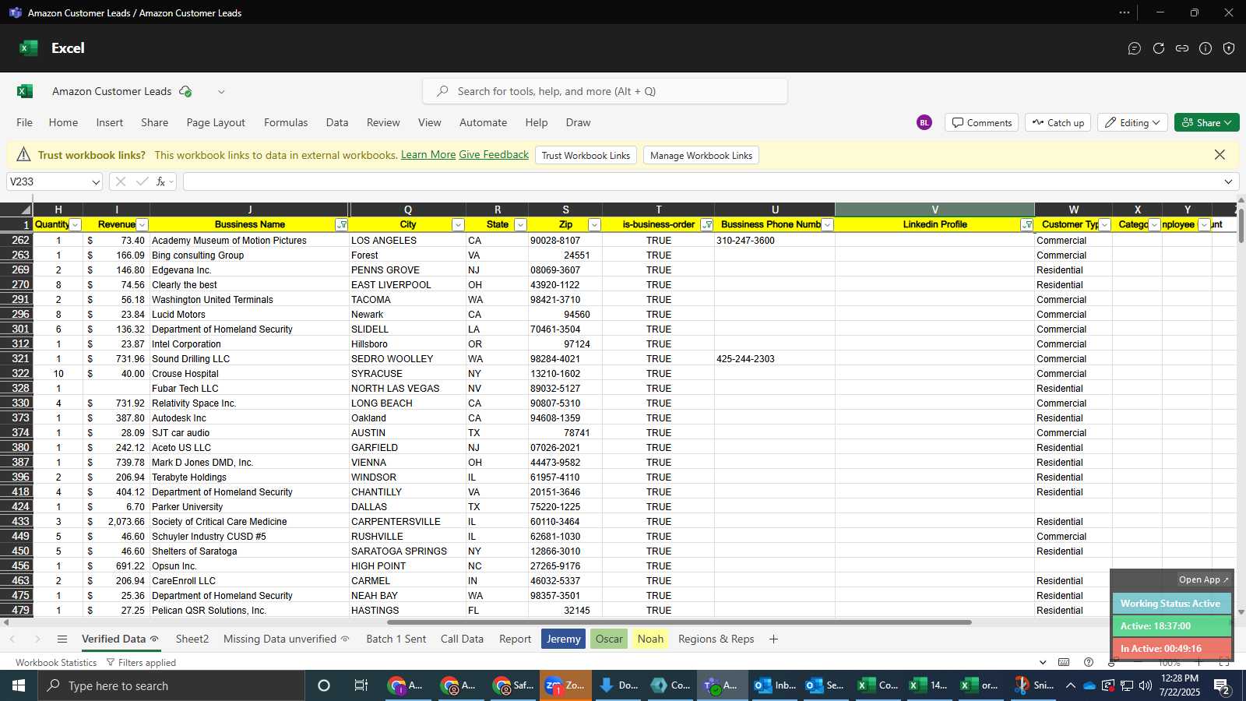Click Trust Workbook Links button
Image resolution: width=1246 pixels, height=701 pixels.
(586, 155)
